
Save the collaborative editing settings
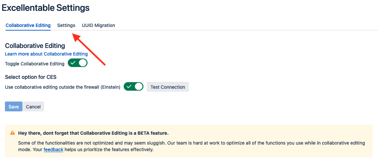click(x=14, y=106)
